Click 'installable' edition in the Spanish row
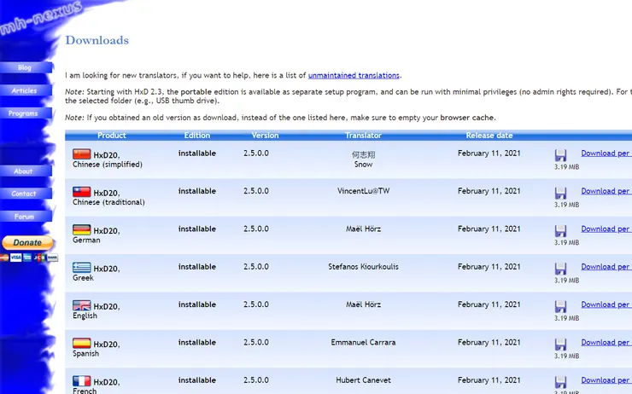 [x=197, y=343]
